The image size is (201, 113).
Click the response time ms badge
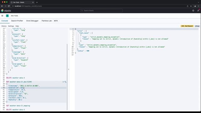coord(197,26)
